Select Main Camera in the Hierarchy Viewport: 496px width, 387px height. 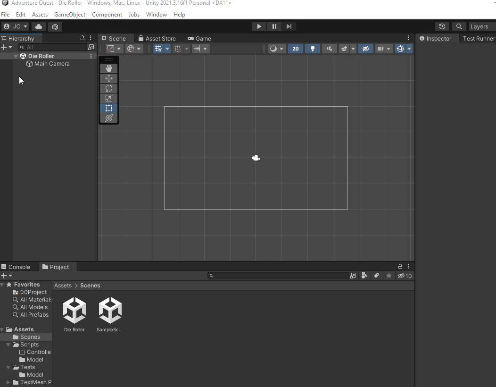click(x=49, y=64)
